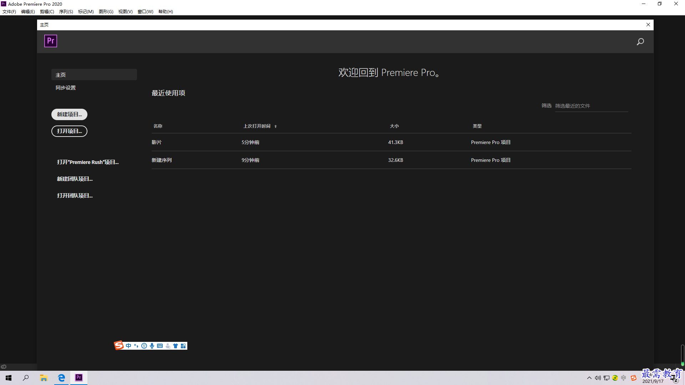Viewport: 685px width, 385px height.
Task: Open the 图形(G) menu
Action: (106, 11)
